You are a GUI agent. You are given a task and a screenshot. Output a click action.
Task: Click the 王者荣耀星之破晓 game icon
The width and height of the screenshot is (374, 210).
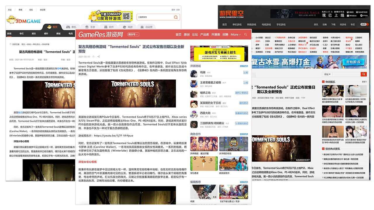194,84
